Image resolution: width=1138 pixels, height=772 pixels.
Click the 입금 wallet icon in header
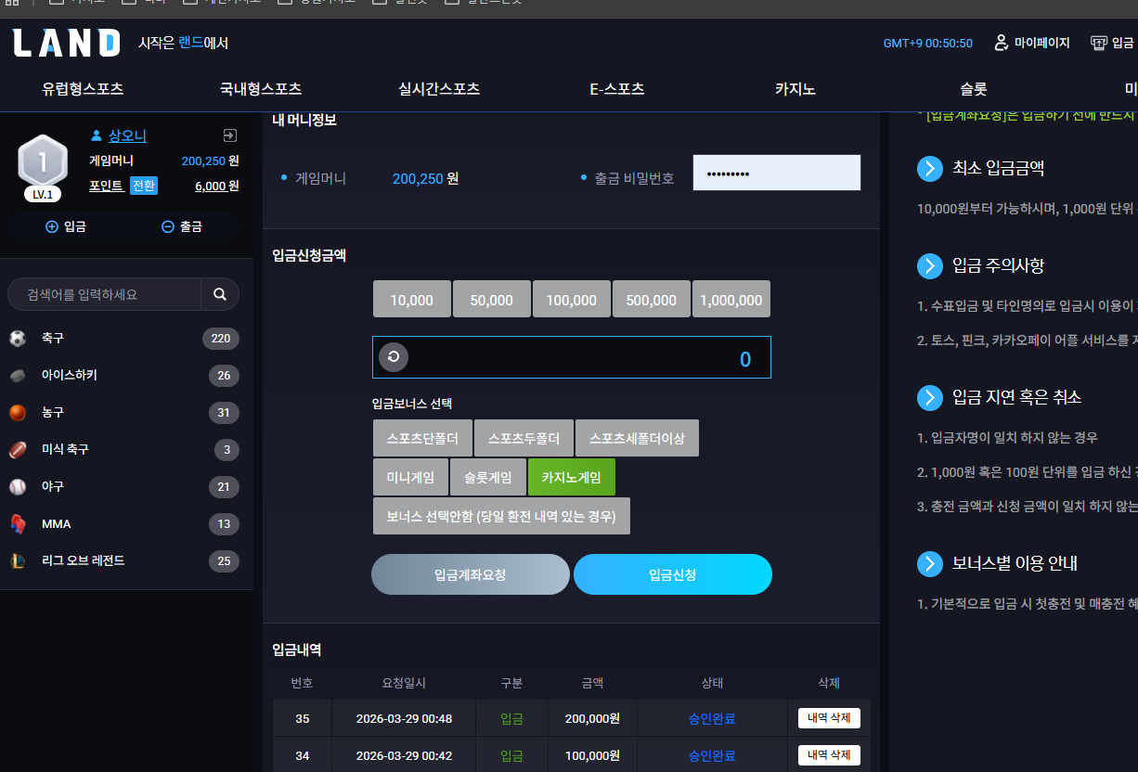coord(1099,43)
